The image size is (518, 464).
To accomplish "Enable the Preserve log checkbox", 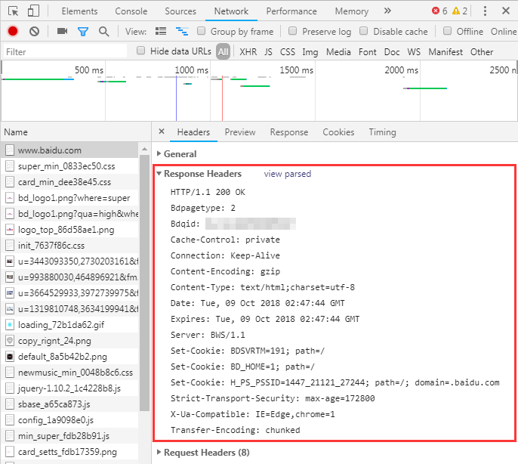I will tap(291, 32).
